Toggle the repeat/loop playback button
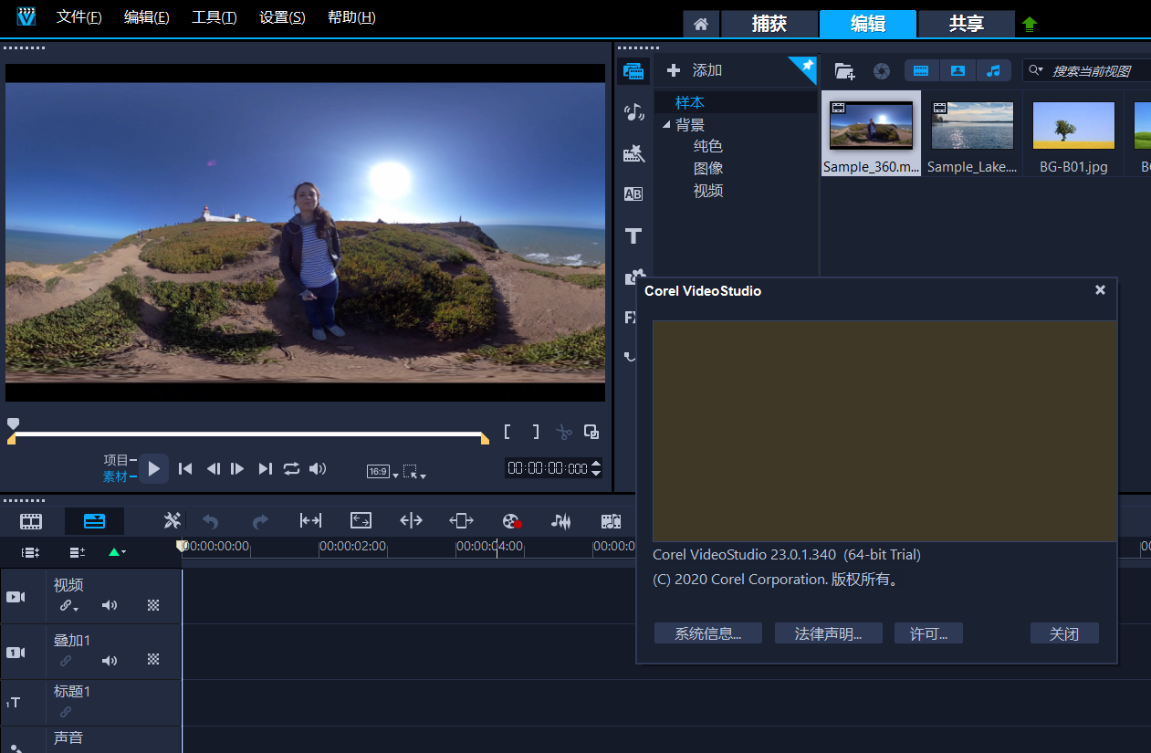Screen dimensions: 1151x753 (x=291, y=468)
